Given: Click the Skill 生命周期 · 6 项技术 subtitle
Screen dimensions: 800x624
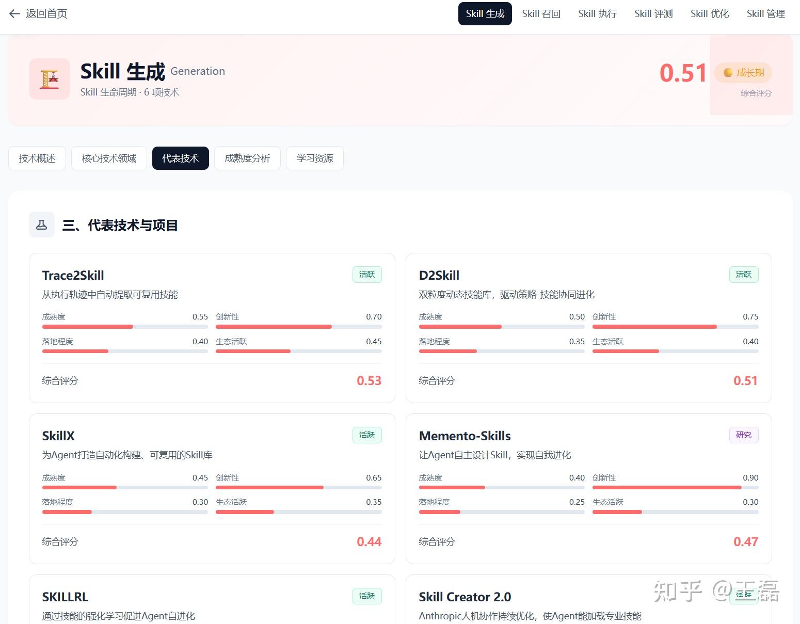Looking at the screenshot, I should [x=130, y=92].
